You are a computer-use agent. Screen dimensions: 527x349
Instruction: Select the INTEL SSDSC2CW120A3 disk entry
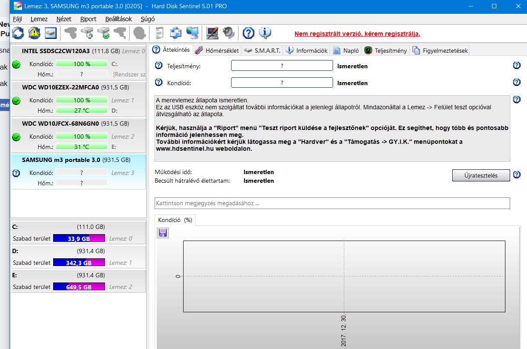click(x=78, y=62)
